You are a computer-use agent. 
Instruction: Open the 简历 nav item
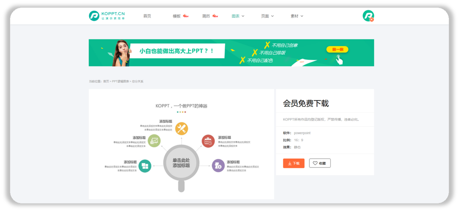coord(206,16)
